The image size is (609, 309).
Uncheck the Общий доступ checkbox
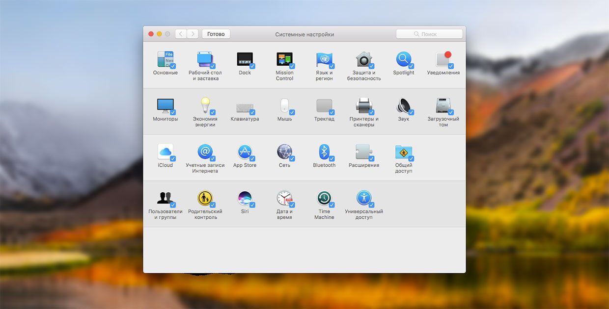click(411, 158)
